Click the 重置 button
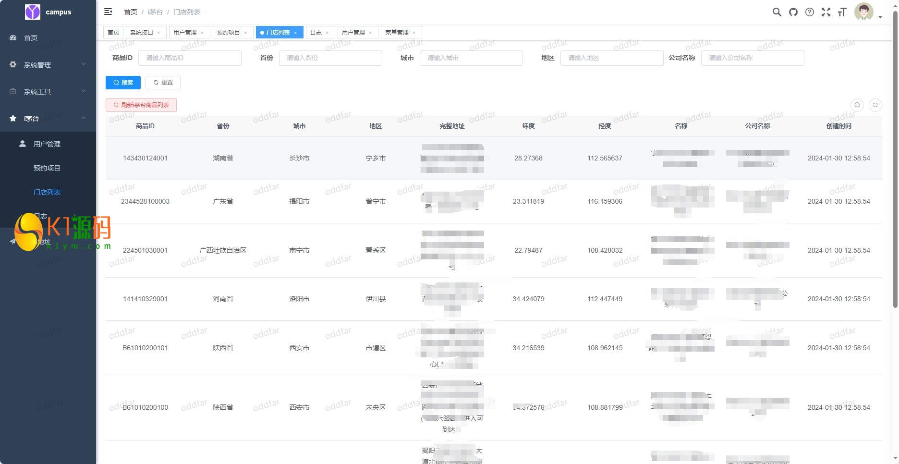Screen dimensions: 899x464 (163, 83)
